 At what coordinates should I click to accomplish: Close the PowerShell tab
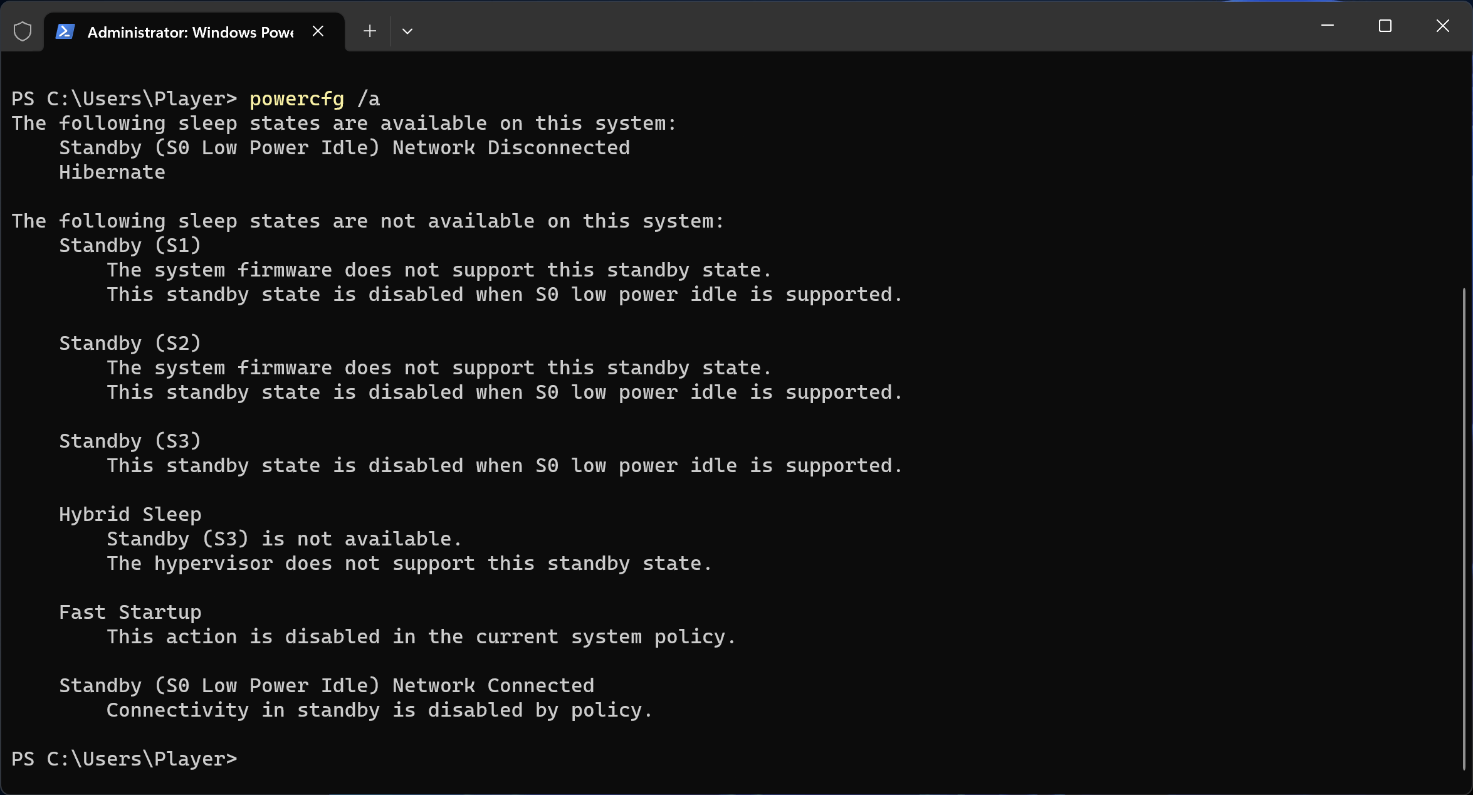click(318, 31)
